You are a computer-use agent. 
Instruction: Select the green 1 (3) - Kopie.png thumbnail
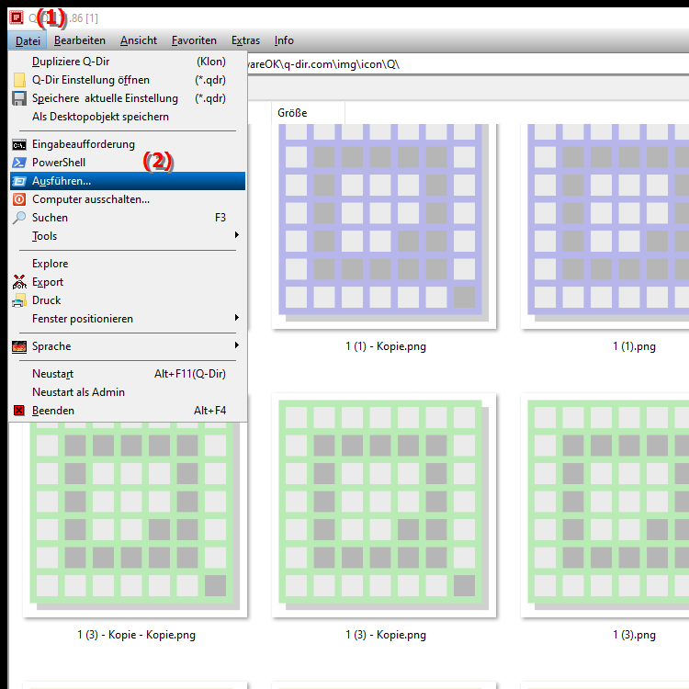tap(384, 505)
